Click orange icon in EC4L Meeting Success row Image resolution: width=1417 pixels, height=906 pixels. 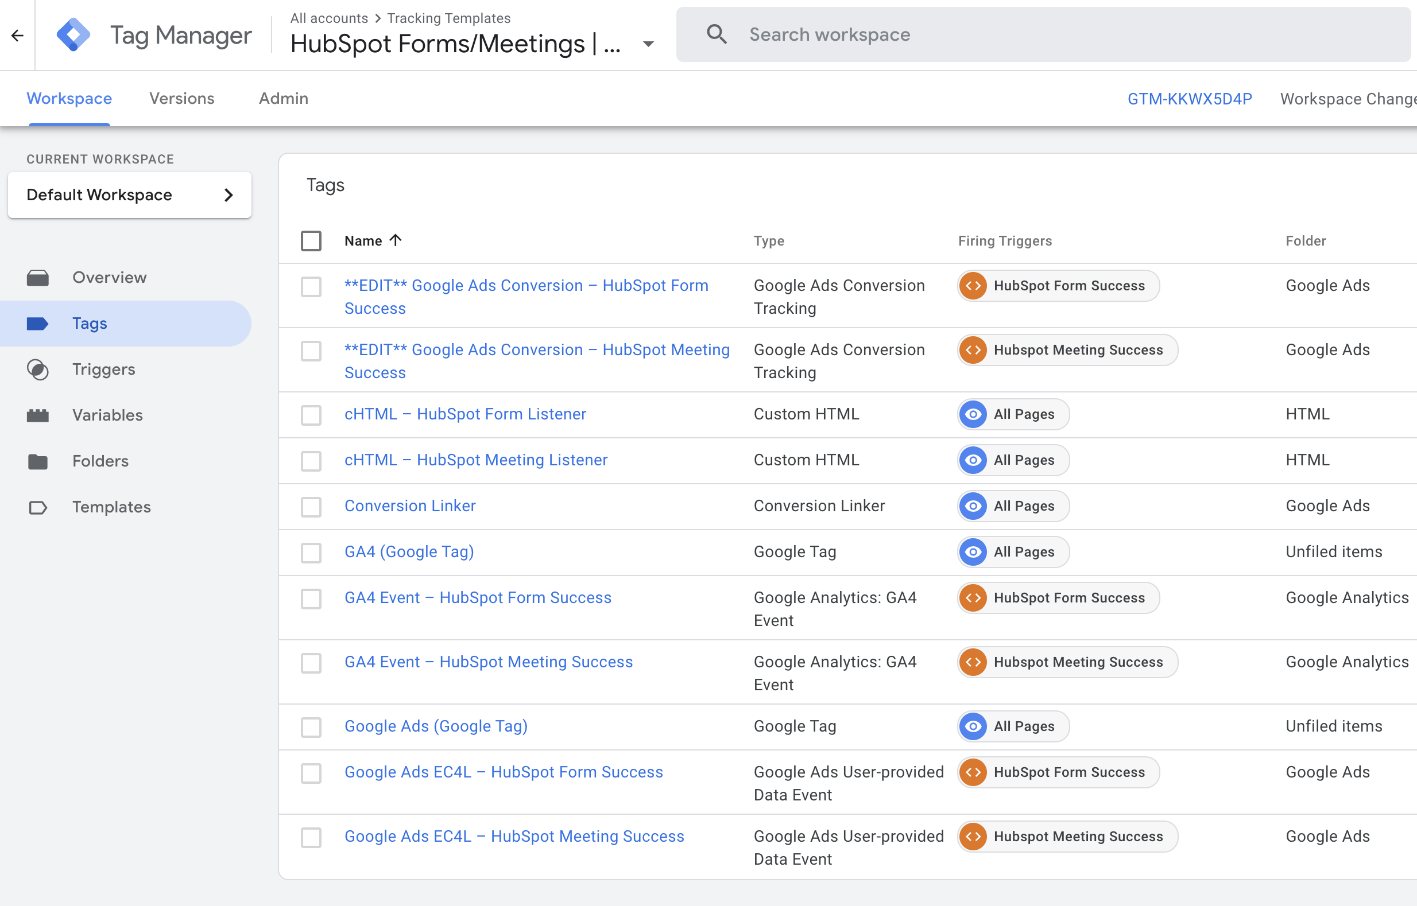coord(973,836)
